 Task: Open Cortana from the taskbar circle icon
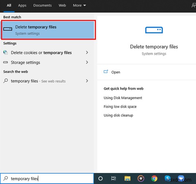pyautogui.click(x=100, y=178)
